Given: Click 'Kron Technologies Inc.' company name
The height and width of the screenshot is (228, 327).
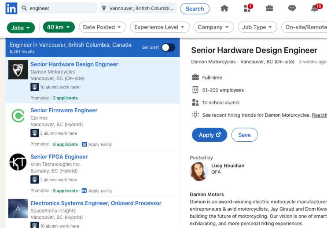Looking at the screenshot, I should pos(56,164).
